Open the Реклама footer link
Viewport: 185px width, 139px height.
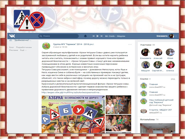point(13,50)
